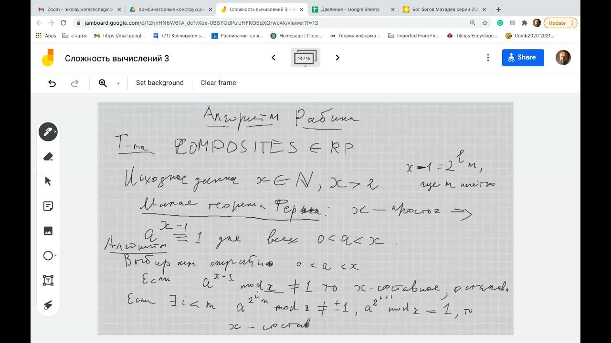Rename the jam title Сложность вычислений 3
Viewport: 611px width, 343px height.
pos(117,59)
